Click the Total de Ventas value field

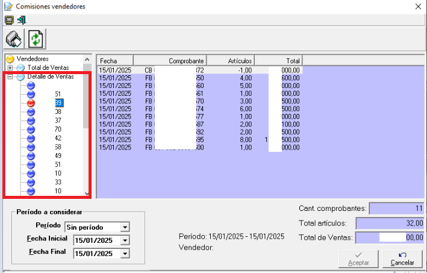[x=389, y=237]
